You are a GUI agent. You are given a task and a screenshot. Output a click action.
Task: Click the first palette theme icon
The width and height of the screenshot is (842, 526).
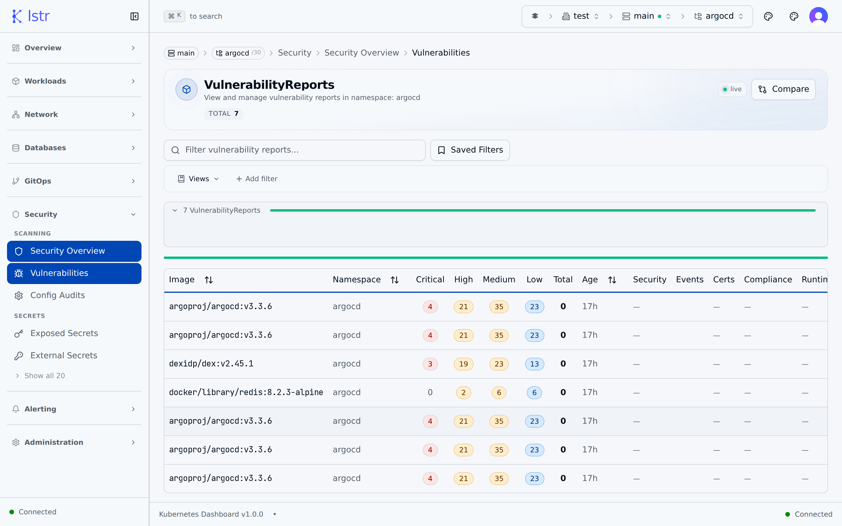coord(768,16)
